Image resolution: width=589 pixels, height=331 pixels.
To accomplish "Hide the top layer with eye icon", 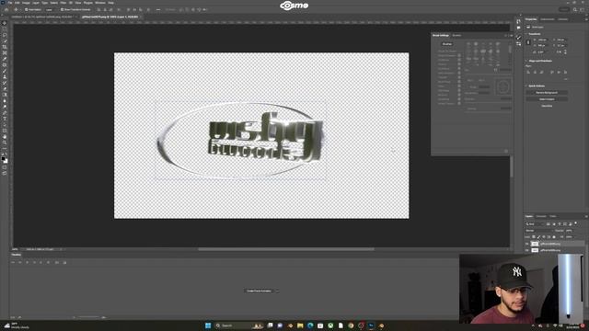I will (x=526, y=244).
